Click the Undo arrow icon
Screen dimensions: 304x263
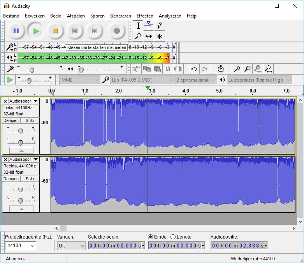[194, 69]
